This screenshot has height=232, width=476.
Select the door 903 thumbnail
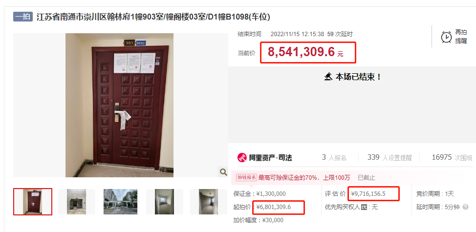coord(33,202)
